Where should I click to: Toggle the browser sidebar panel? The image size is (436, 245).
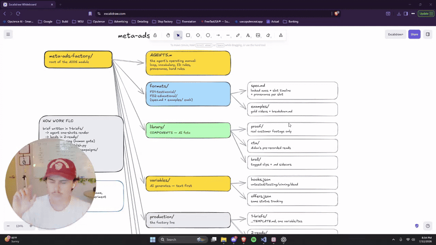(x=406, y=14)
